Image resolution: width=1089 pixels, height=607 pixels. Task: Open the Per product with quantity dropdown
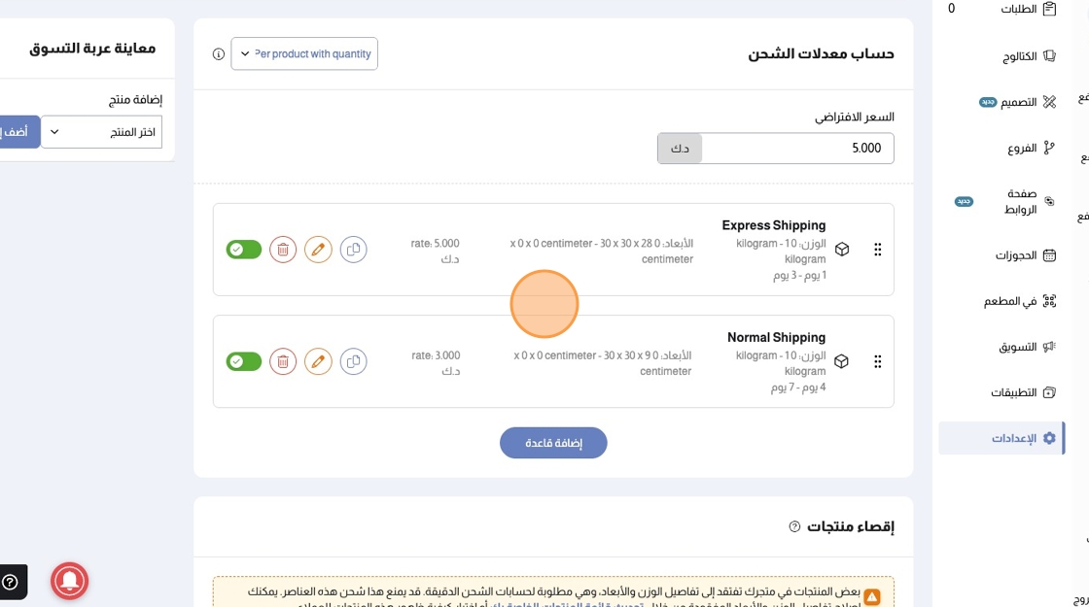click(304, 53)
